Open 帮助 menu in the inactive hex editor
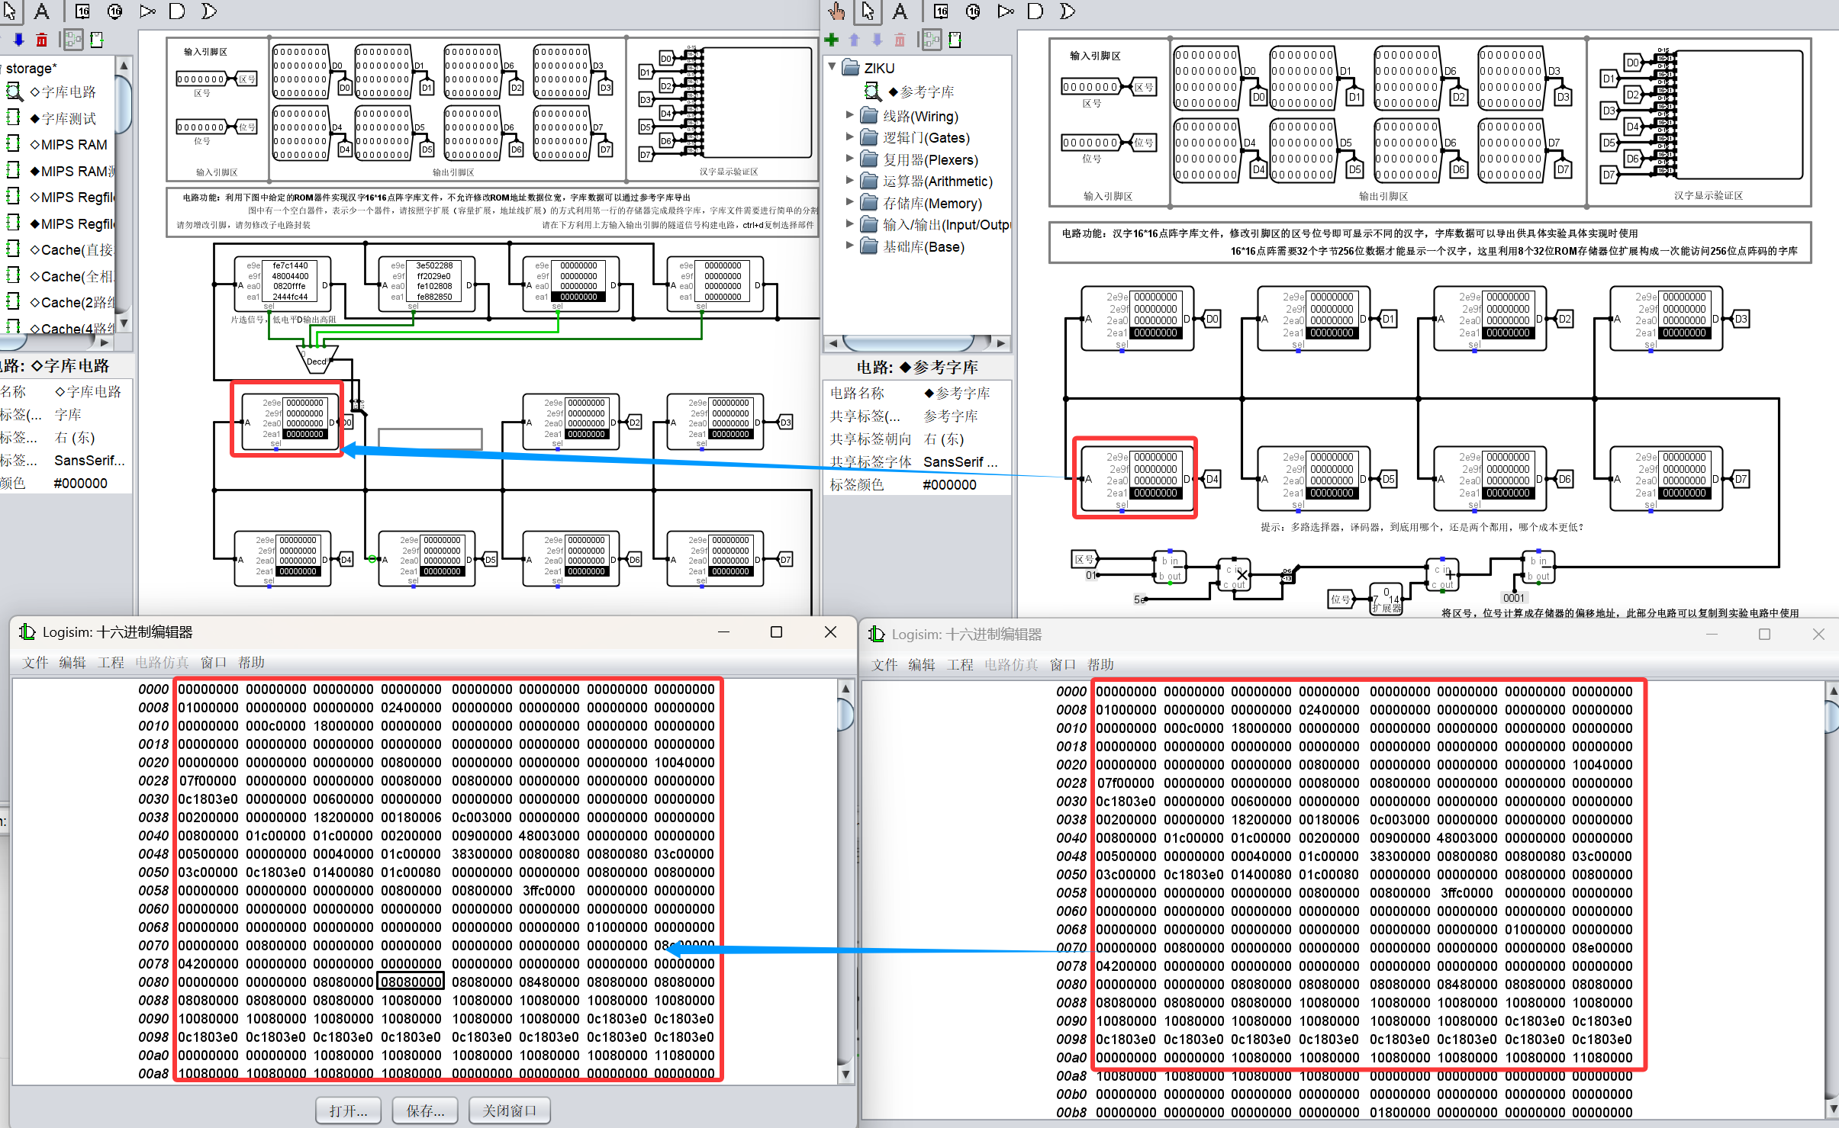Screen dimensions: 1839x1128 pyautogui.click(x=1100, y=664)
